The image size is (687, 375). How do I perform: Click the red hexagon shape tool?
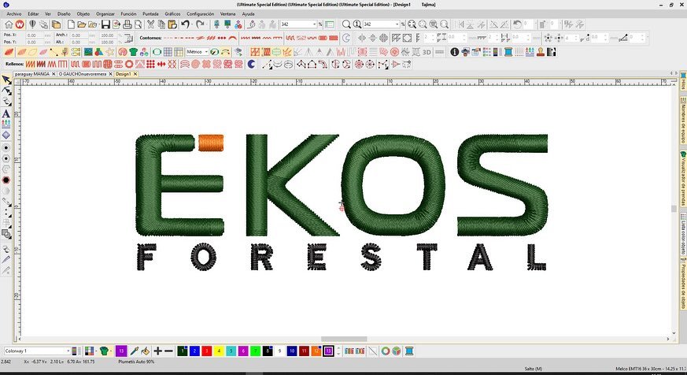tap(6, 180)
